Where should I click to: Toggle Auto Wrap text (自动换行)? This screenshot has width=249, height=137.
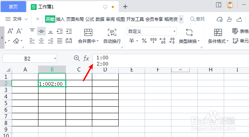pos(112,36)
